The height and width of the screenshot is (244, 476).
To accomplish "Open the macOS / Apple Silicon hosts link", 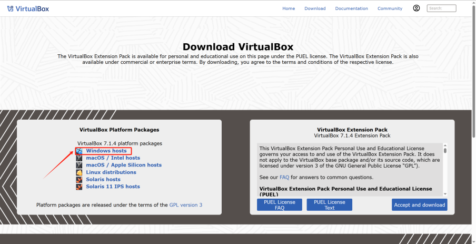I will [x=124, y=165].
